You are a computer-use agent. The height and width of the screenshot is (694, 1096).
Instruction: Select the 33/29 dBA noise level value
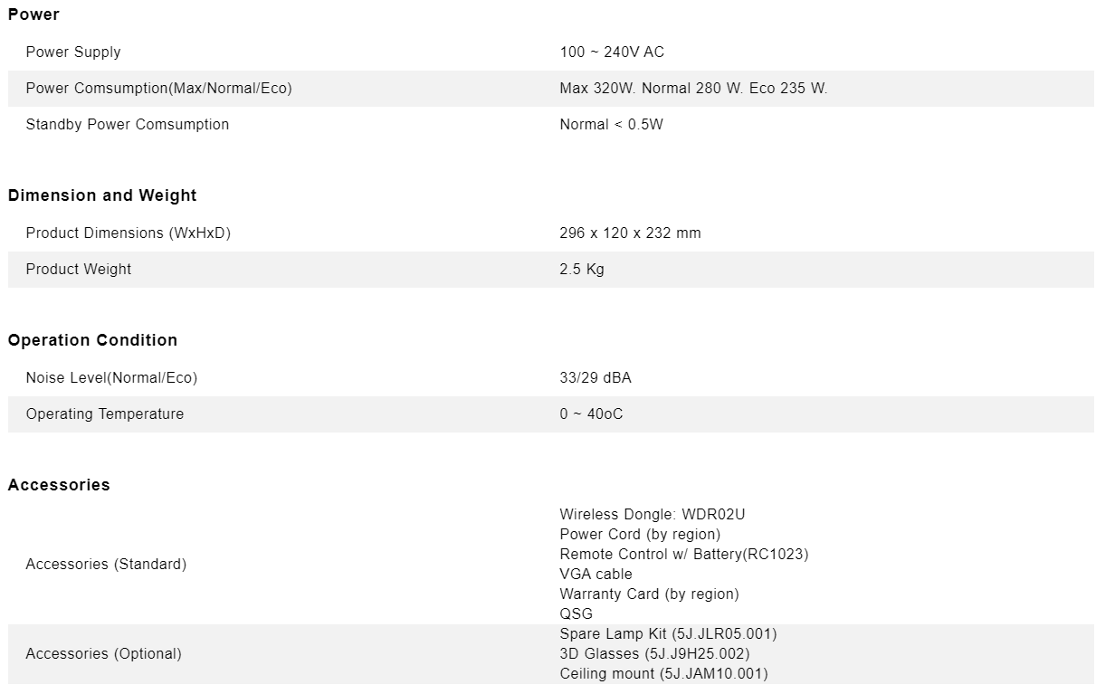pos(596,377)
